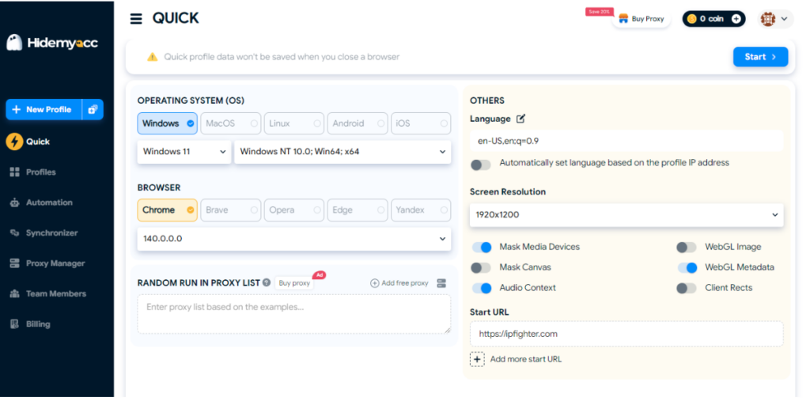Select iOS as operating system

click(421, 123)
